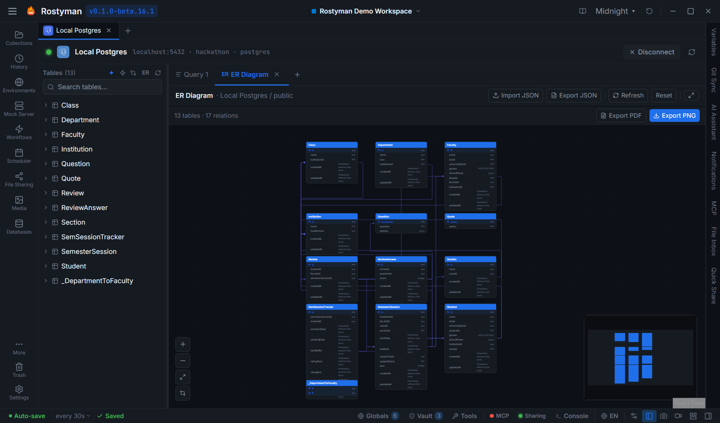Open Workflows from the sidebar
The height and width of the screenshot is (423, 720).
pyautogui.click(x=19, y=132)
